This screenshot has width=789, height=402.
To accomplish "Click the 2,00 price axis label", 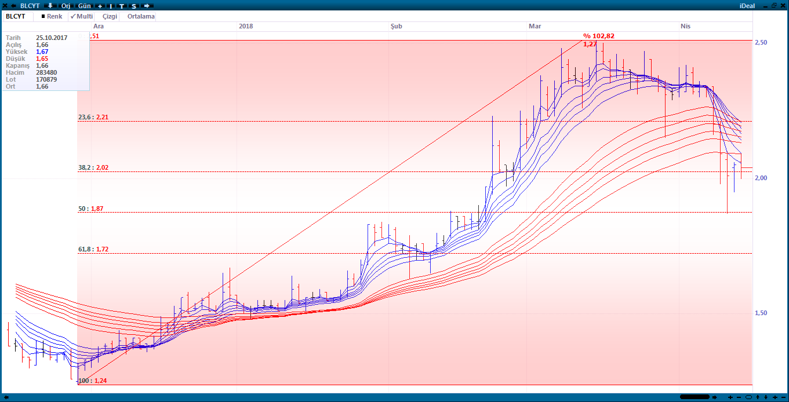I will tap(761, 178).
